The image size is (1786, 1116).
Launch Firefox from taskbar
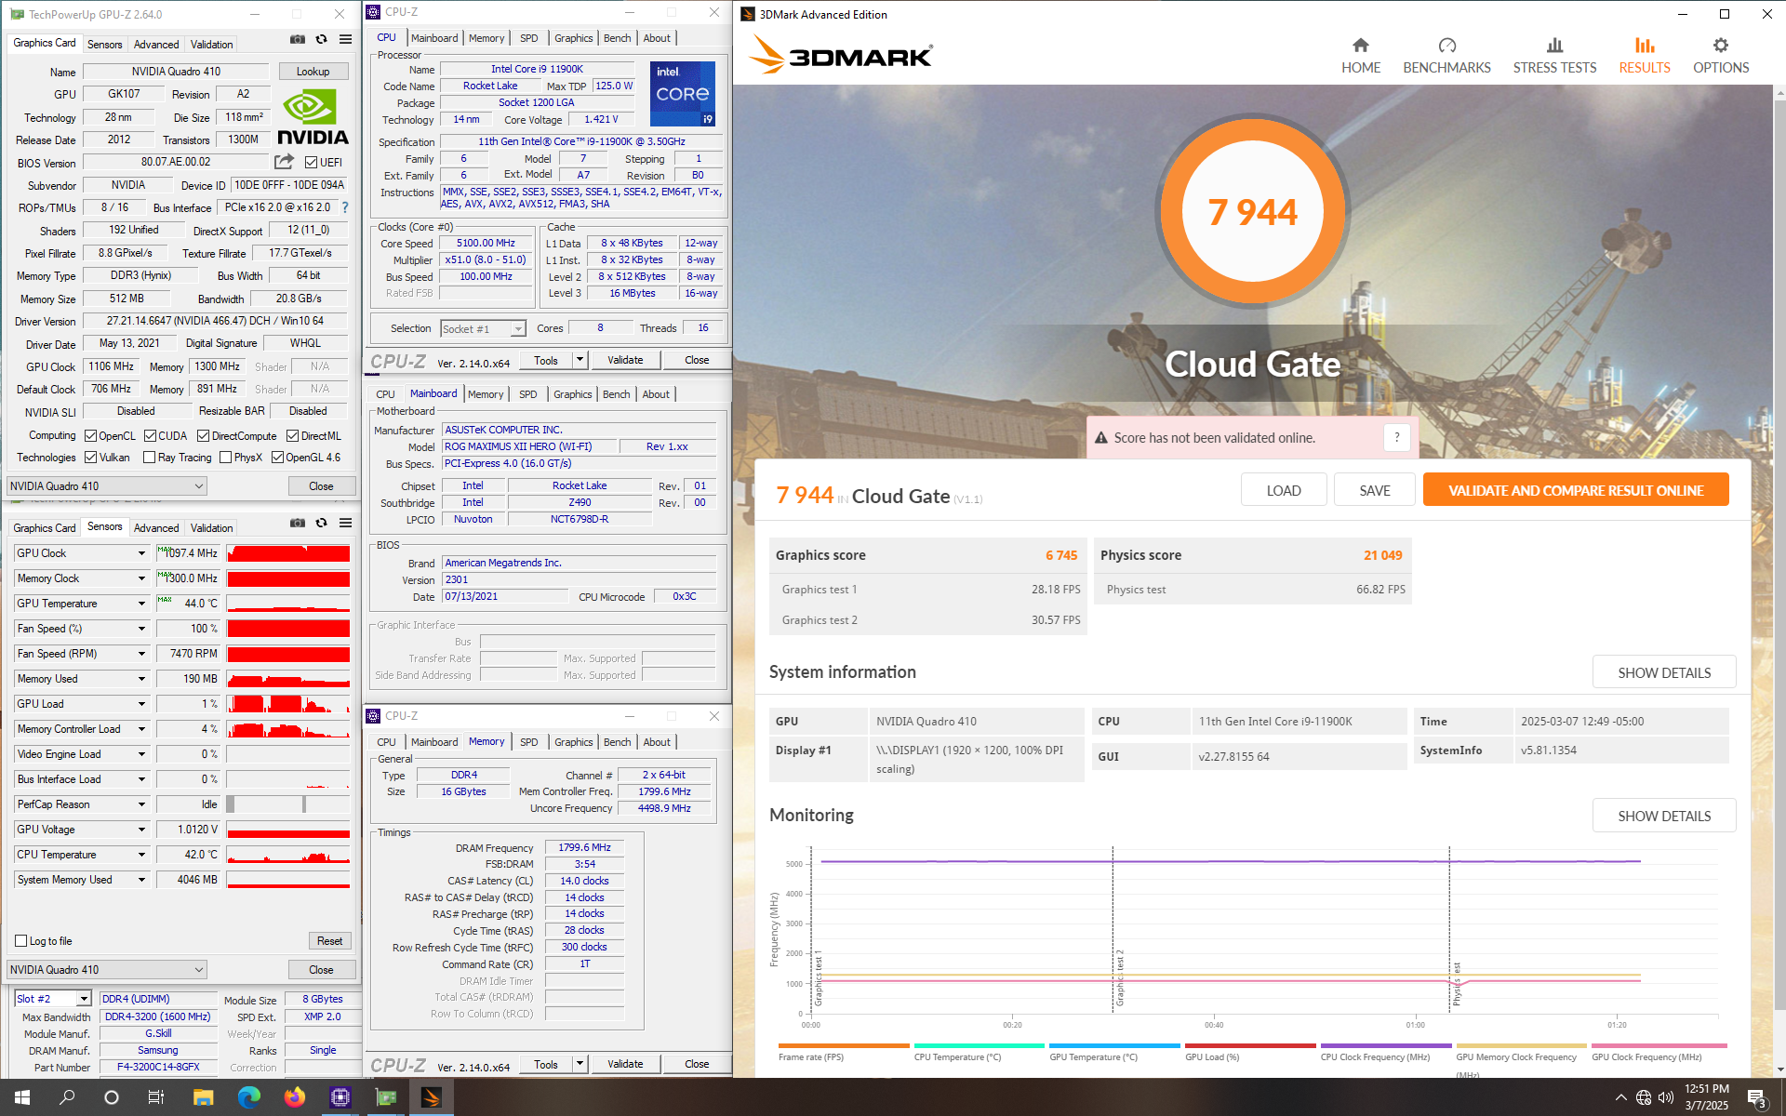coord(294,1097)
